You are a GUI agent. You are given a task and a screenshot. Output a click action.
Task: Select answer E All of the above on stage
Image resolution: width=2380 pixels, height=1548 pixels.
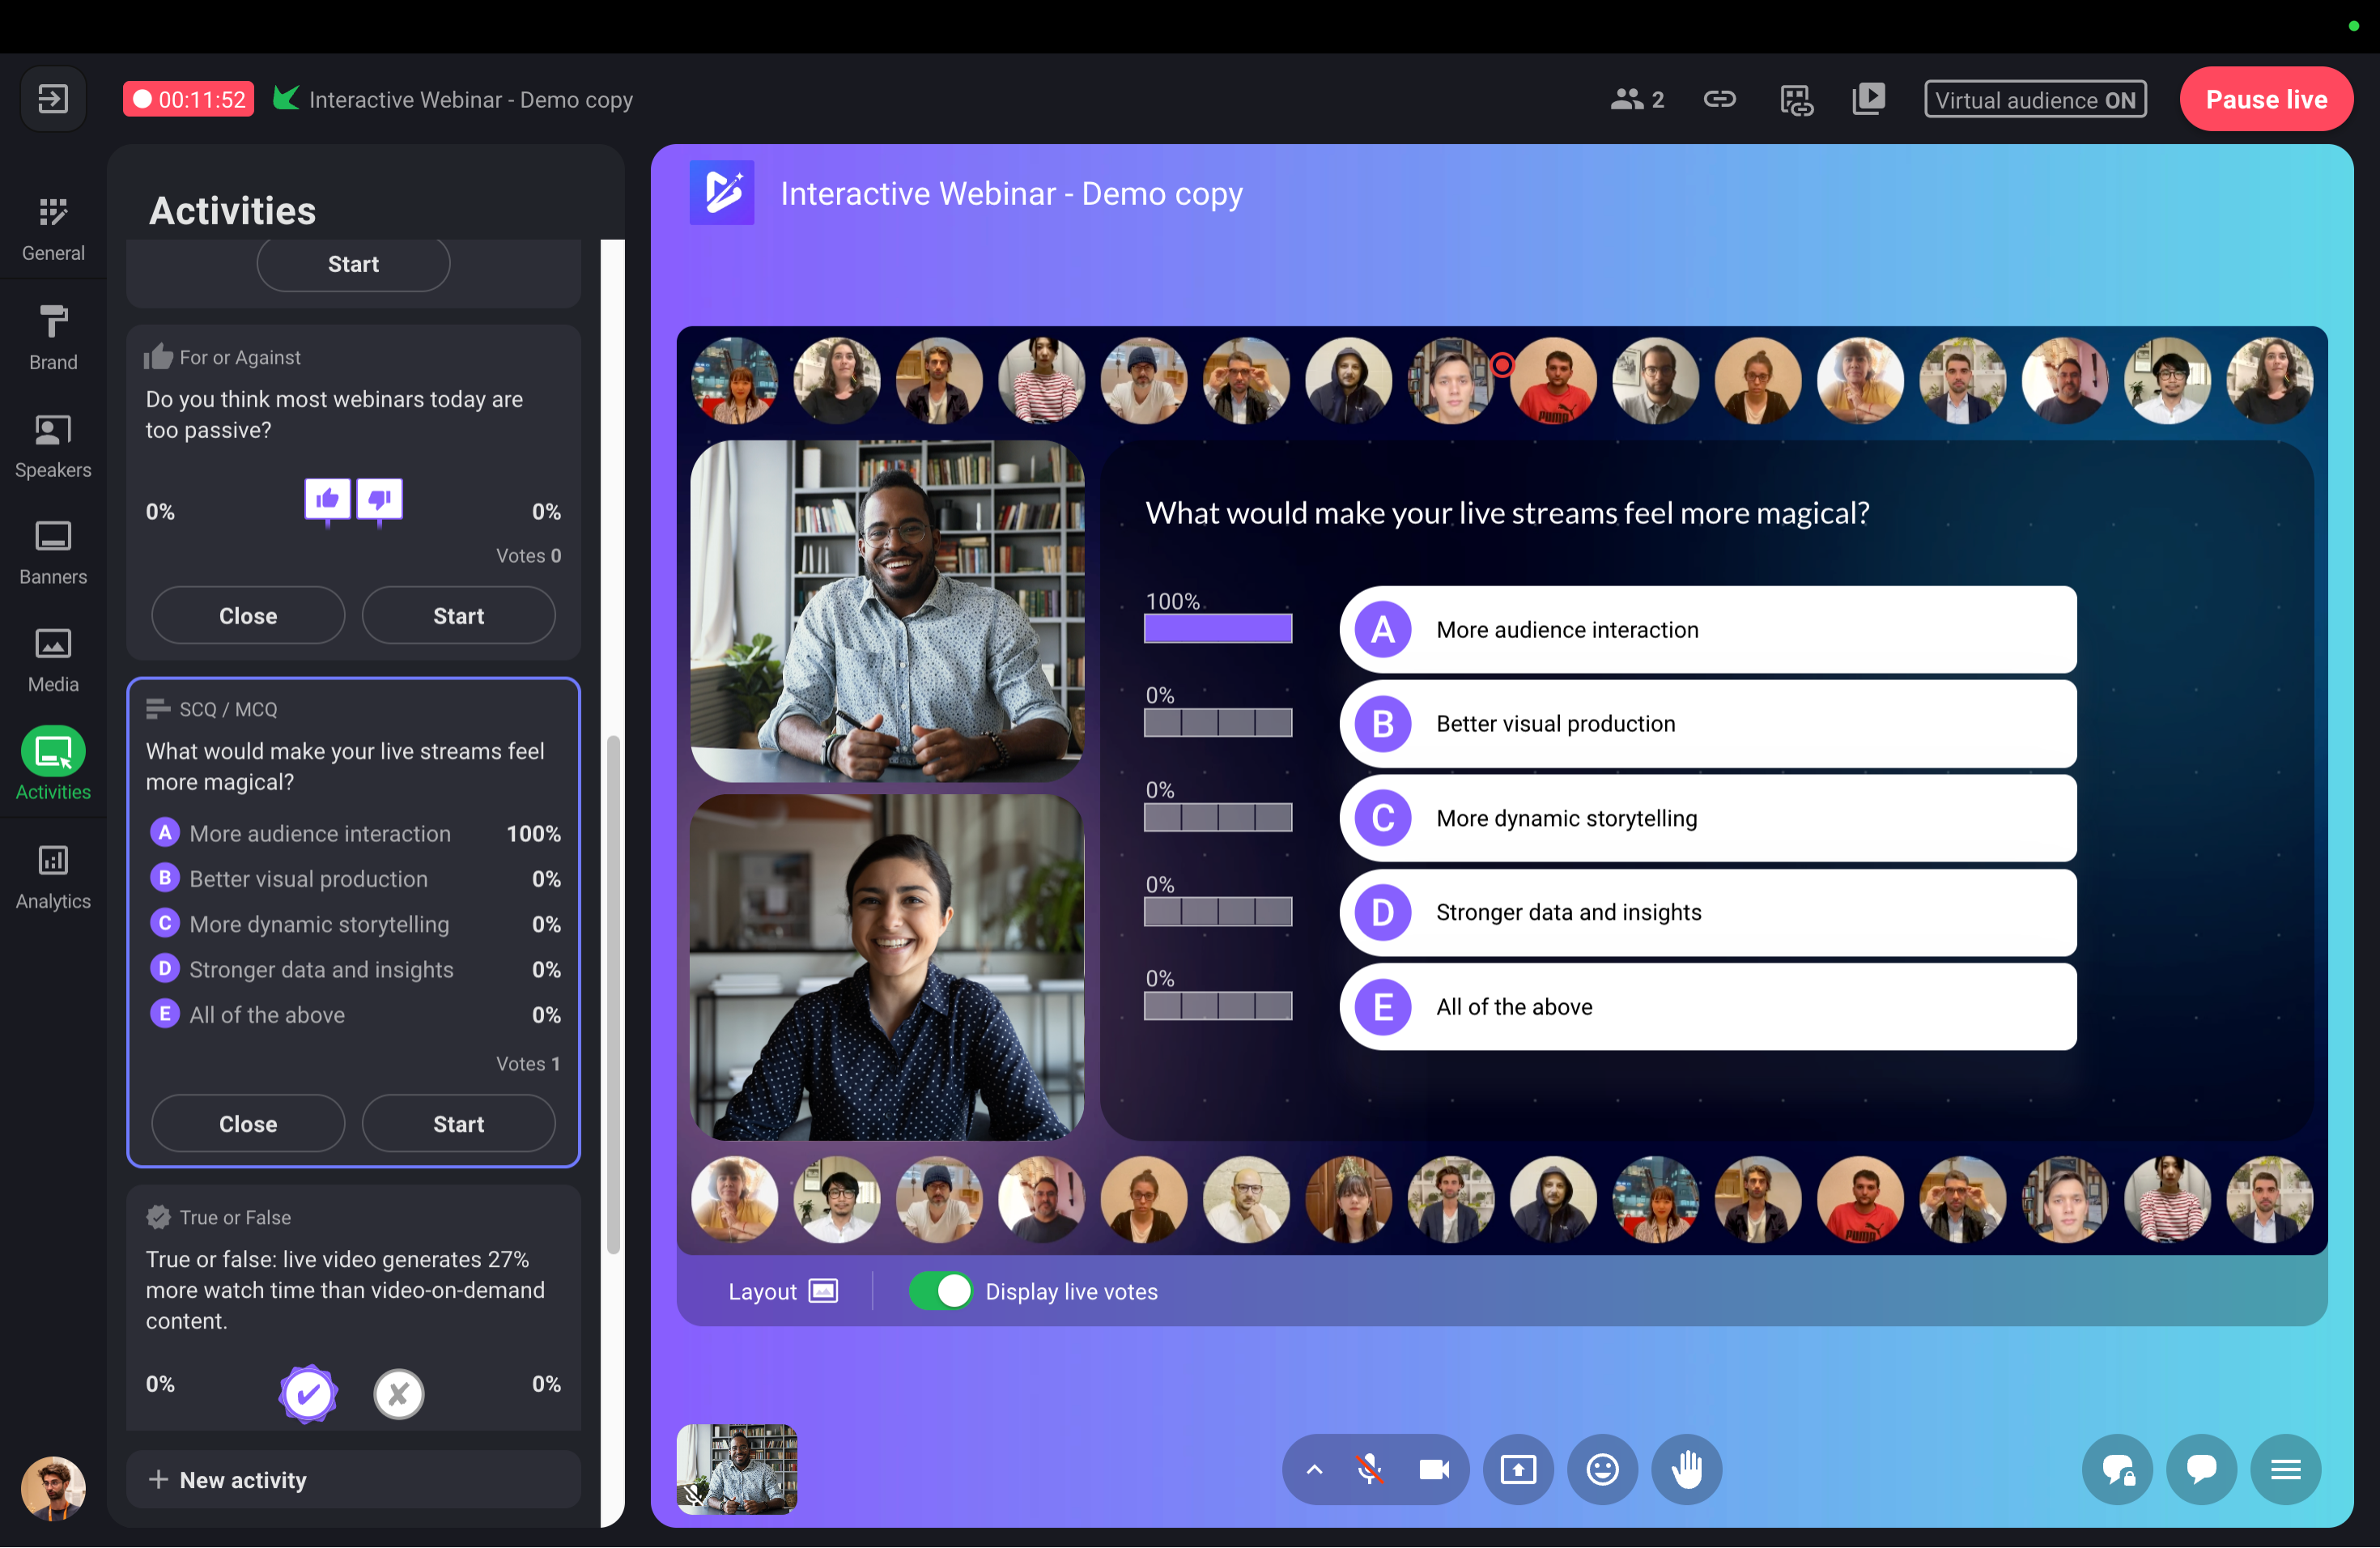pyautogui.click(x=1707, y=1007)
